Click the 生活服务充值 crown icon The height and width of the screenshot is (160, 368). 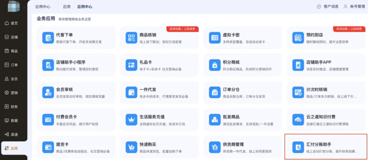click(x=132, y=120)
